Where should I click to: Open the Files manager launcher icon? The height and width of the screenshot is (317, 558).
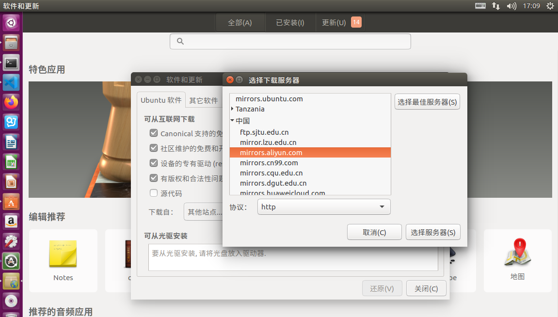click(11, 43)
